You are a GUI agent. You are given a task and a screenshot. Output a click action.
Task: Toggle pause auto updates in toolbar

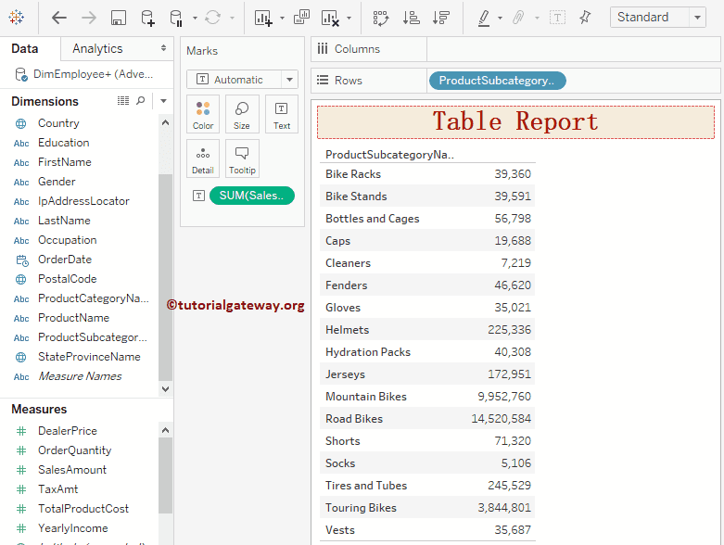click(x=176, y=18)
